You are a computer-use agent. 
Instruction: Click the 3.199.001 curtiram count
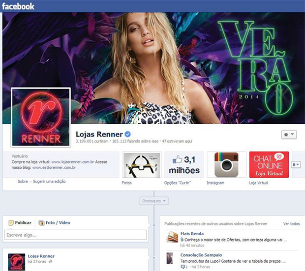pos(92,141)
